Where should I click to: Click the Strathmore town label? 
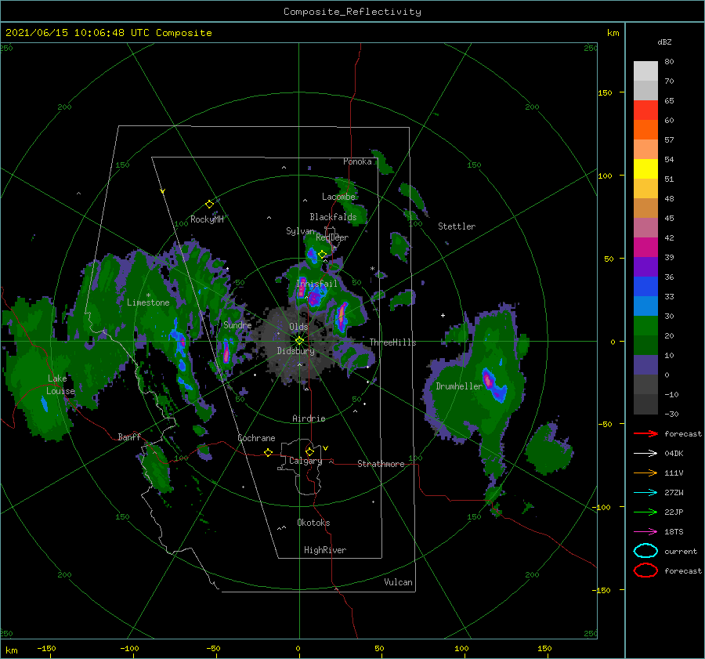point(381,464)
